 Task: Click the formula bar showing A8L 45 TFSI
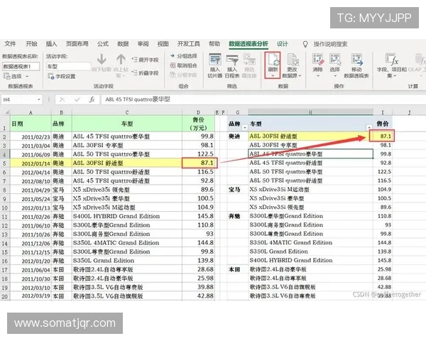click(x=262, y=99)
